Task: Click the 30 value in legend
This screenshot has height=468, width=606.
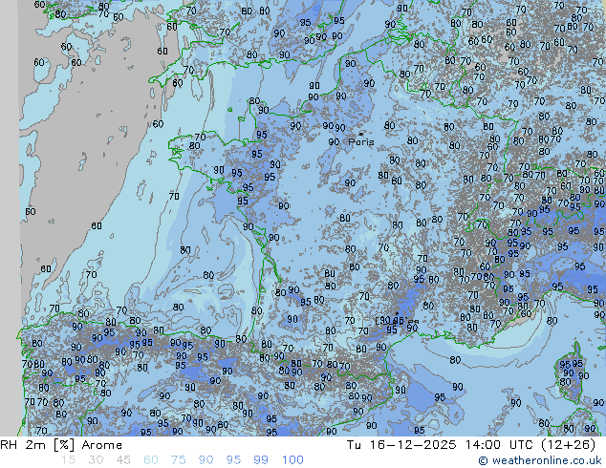Action: [96, 460]
